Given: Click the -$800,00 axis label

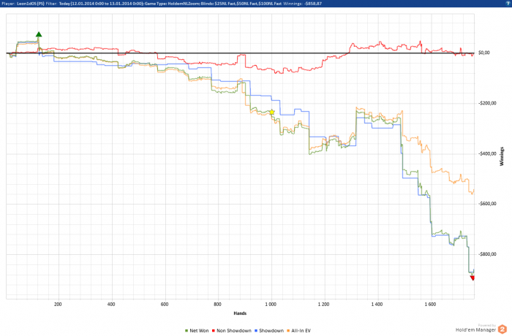Looking at the screenshot, I should (x=487, y=254).
